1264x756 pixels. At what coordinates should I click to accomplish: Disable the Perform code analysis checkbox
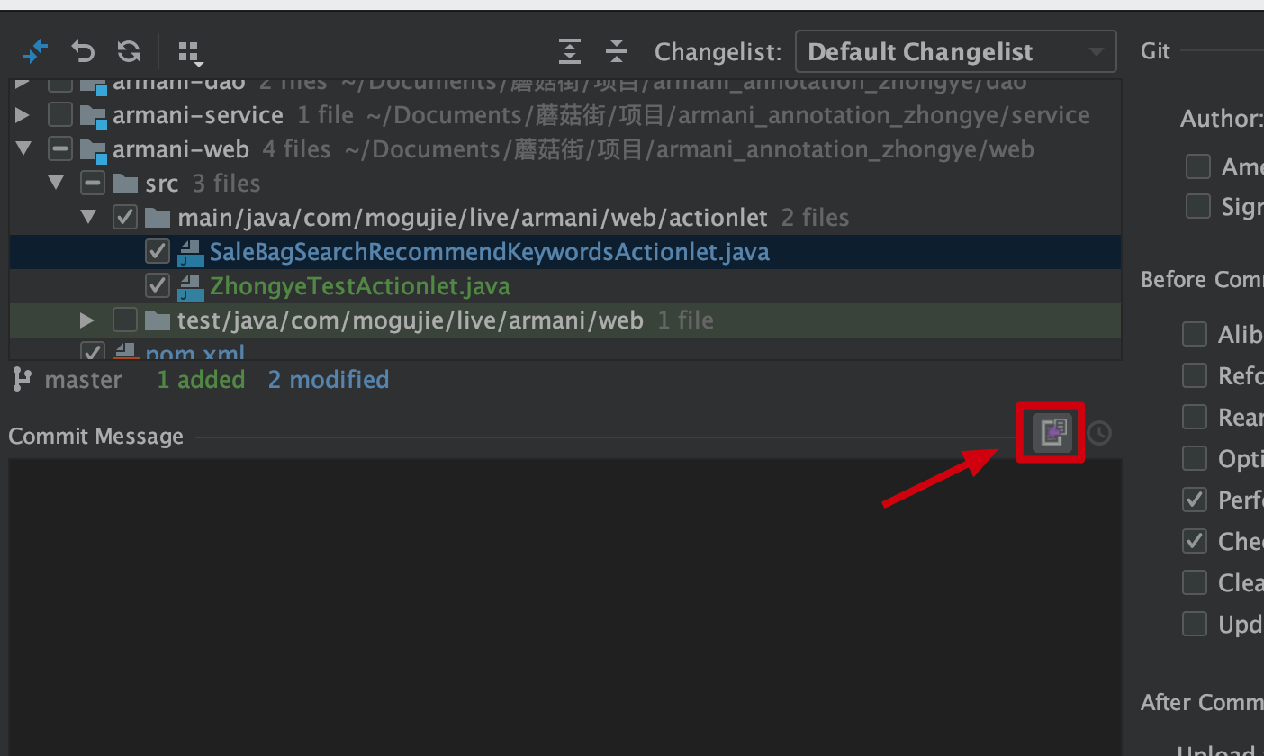click(x=1194, y=499)
